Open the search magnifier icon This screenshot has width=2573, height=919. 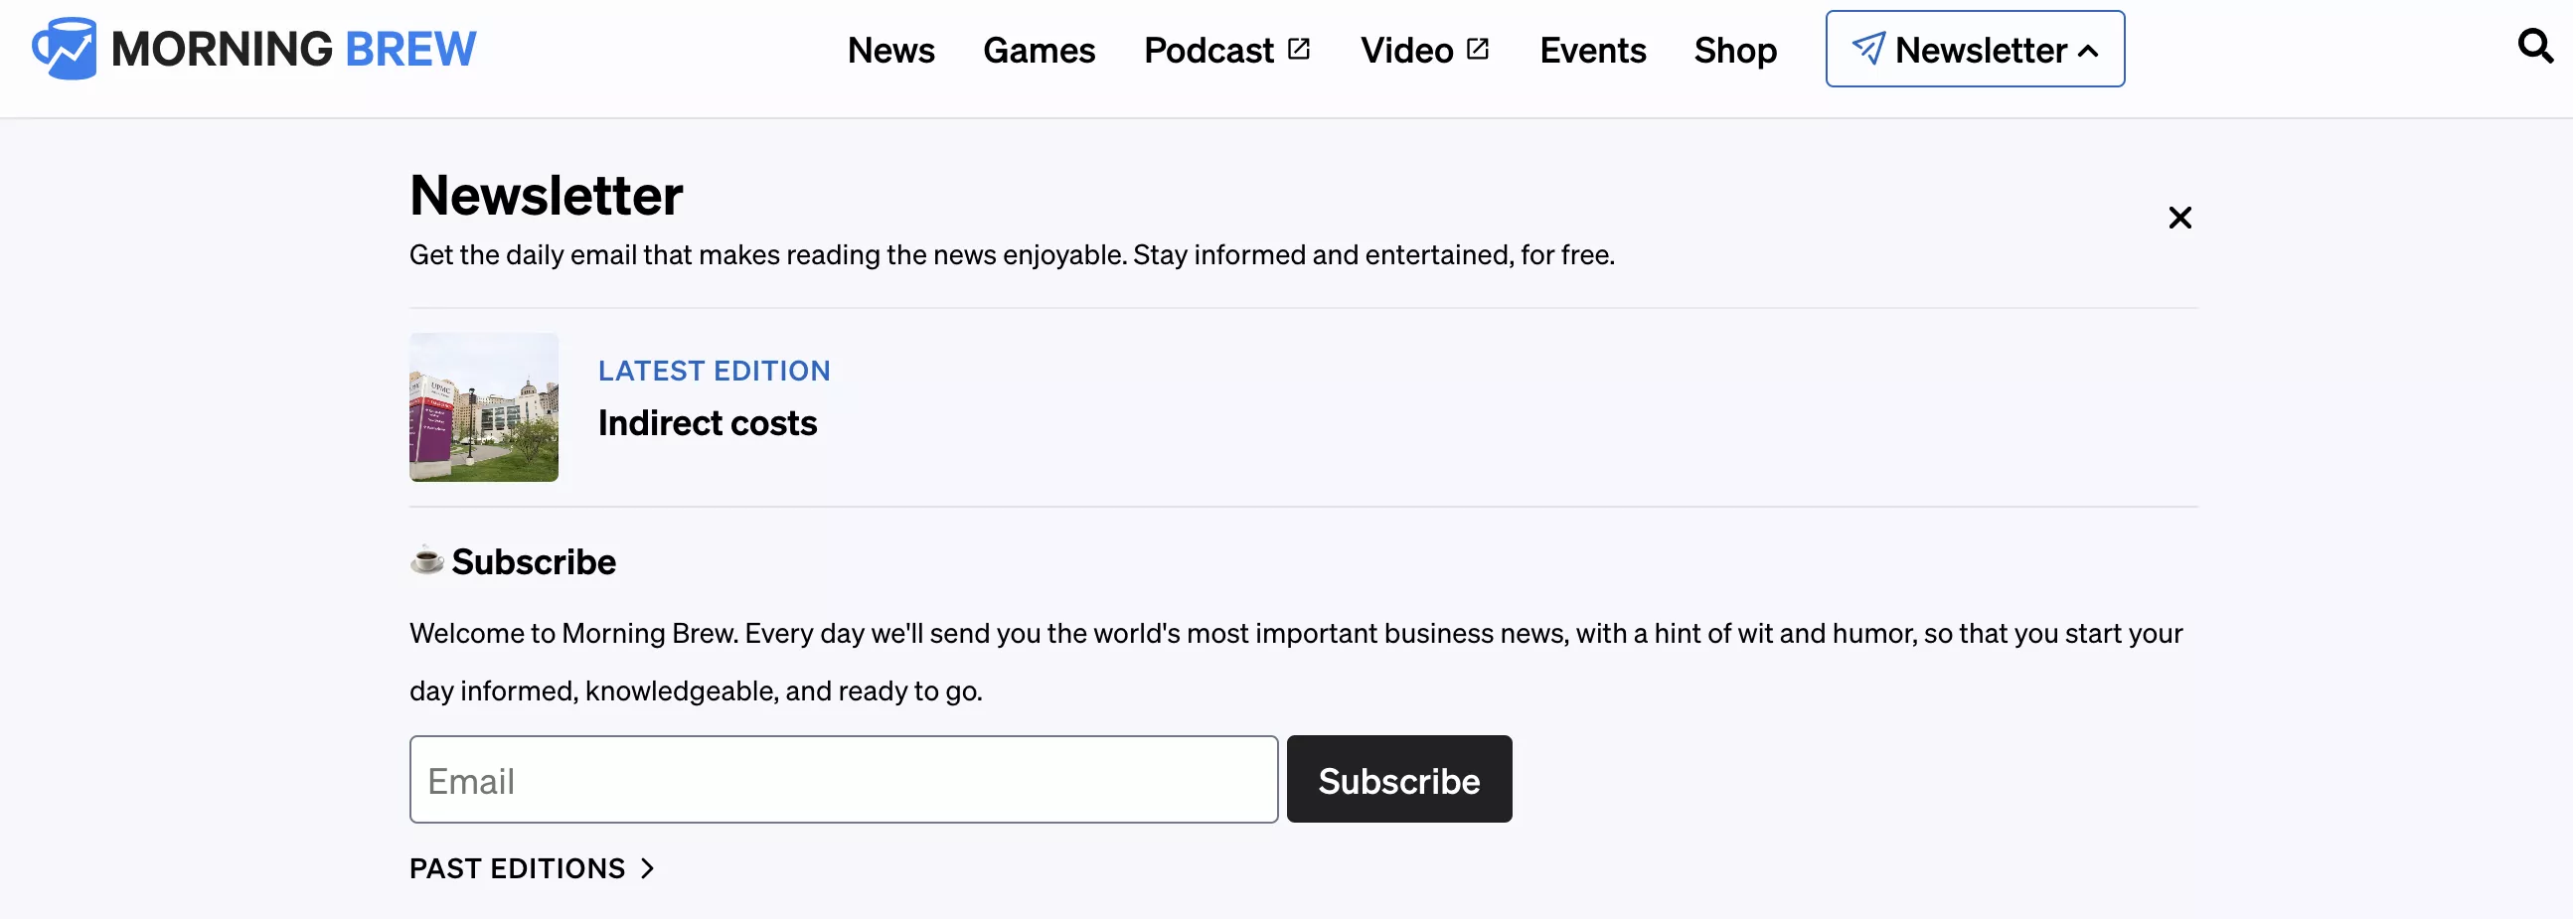coord(2535,46)
